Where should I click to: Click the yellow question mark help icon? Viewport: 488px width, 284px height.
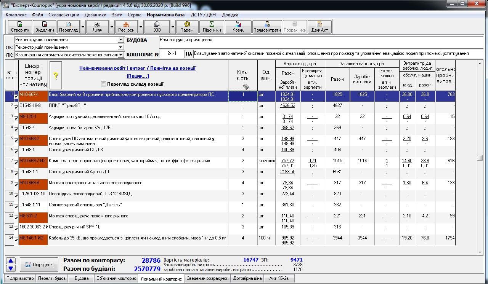click(x=56, y=75)
